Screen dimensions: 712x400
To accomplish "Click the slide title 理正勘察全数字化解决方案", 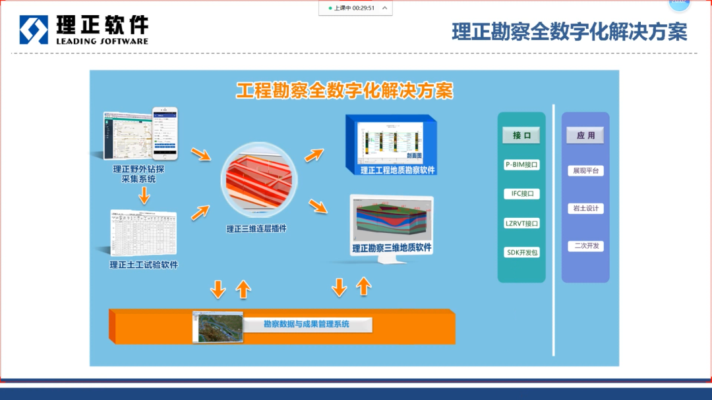I will coord(570,32).
